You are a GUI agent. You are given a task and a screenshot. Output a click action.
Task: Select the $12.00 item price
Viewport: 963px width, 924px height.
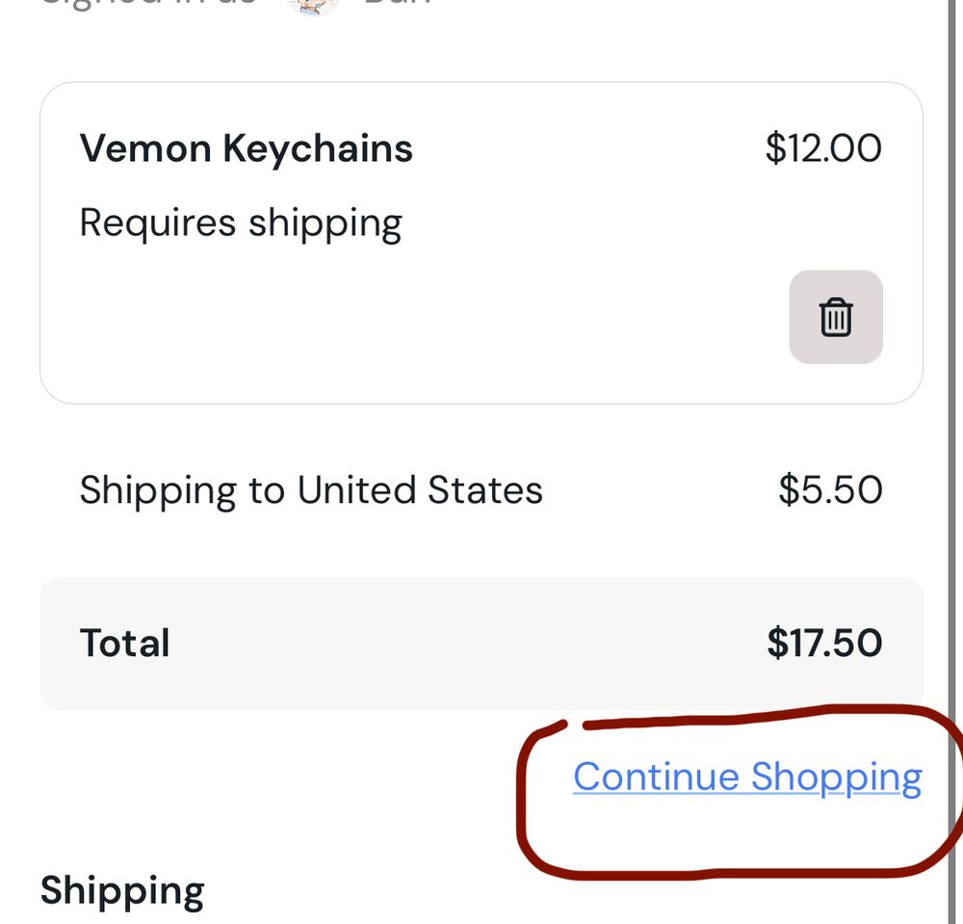click(823, 148)
